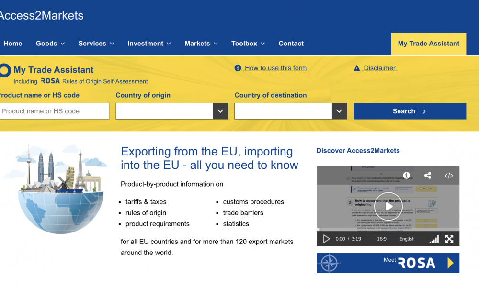Screen dimensions: 479x287
Task: Change video language from English
Action: [407, 239]
